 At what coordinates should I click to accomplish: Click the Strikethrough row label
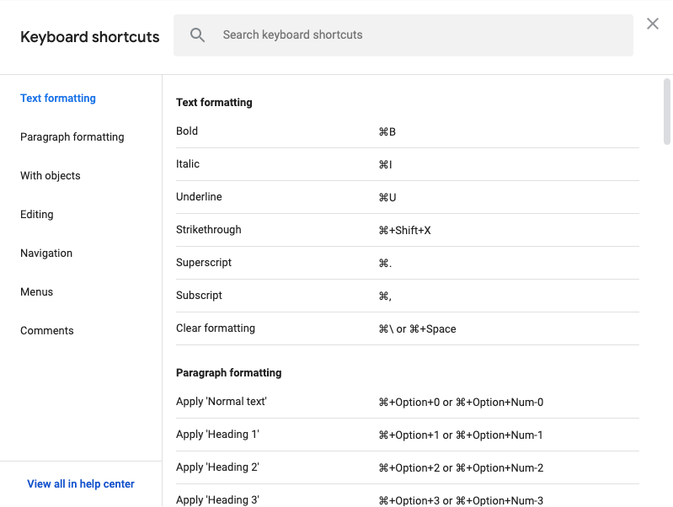coord(209,230)
